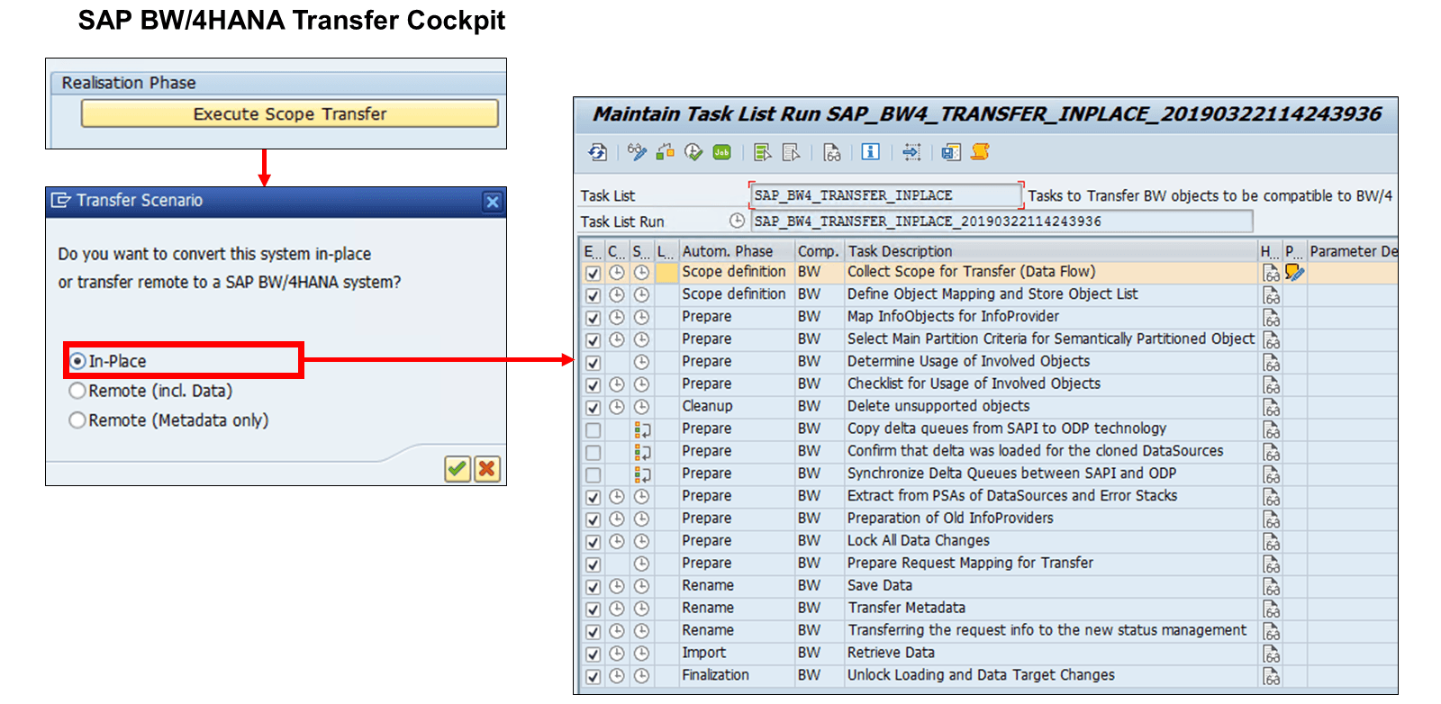Click the clock-with-checkmark toolbar icon

click(693, 152)
